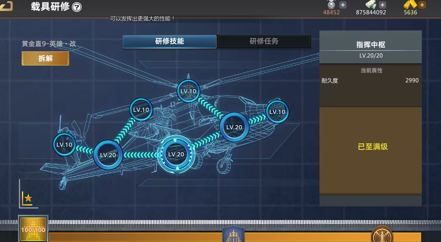Click the back arrow button
Screen dimensions: 441x242
pyautogui.click(x=6, y=6)
